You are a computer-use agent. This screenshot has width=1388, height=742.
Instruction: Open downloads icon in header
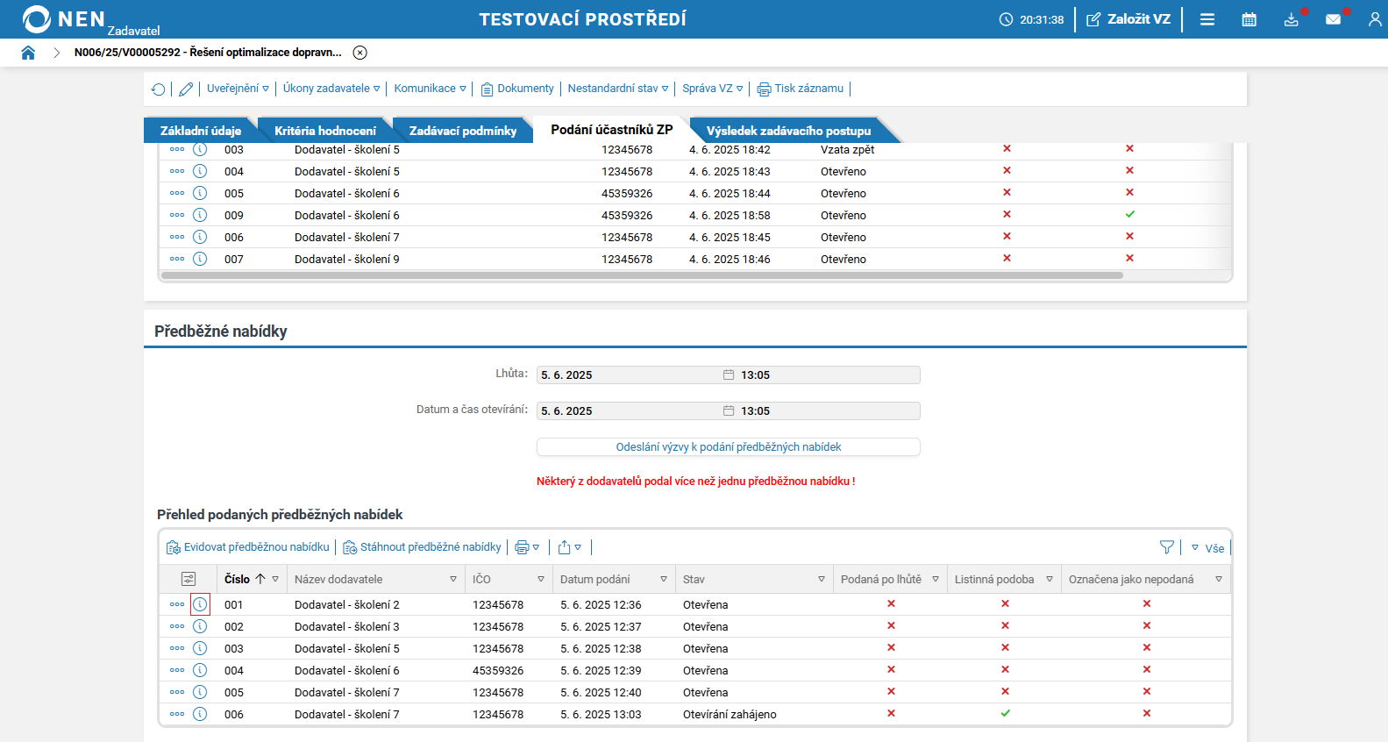[x=1292, y=19]
